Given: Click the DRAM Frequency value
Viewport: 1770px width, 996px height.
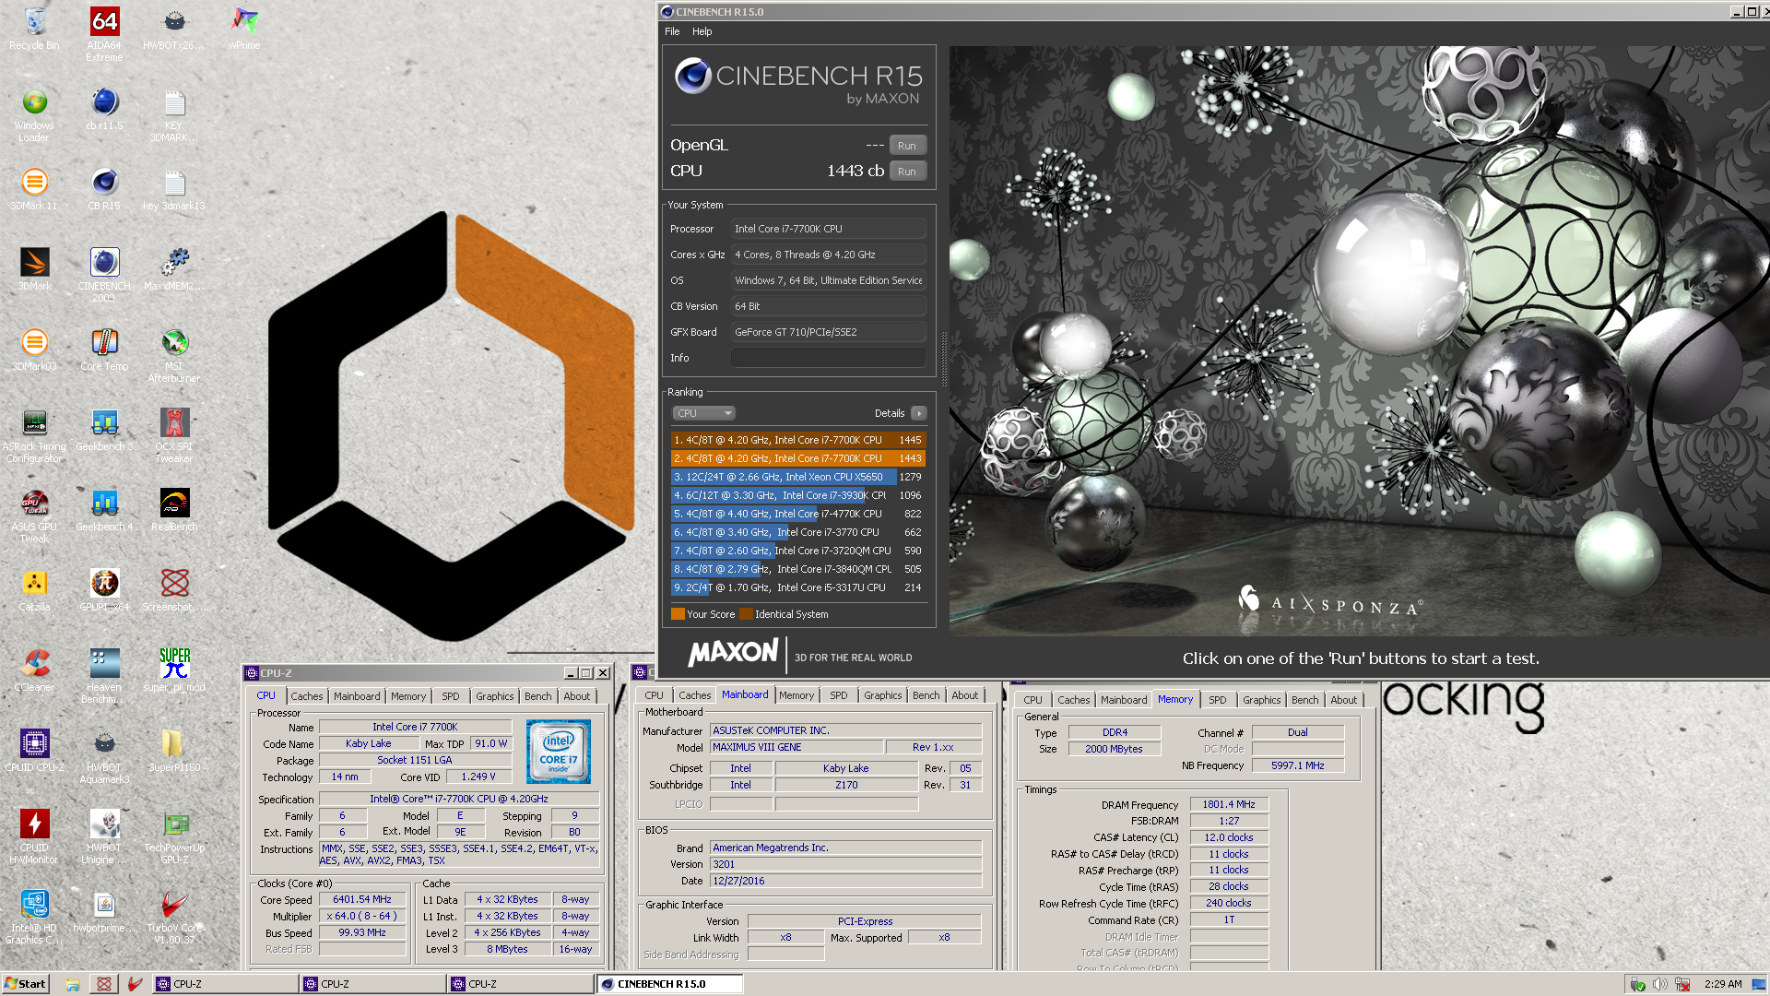Looking at the screenshot, I should pos(1229,804).
